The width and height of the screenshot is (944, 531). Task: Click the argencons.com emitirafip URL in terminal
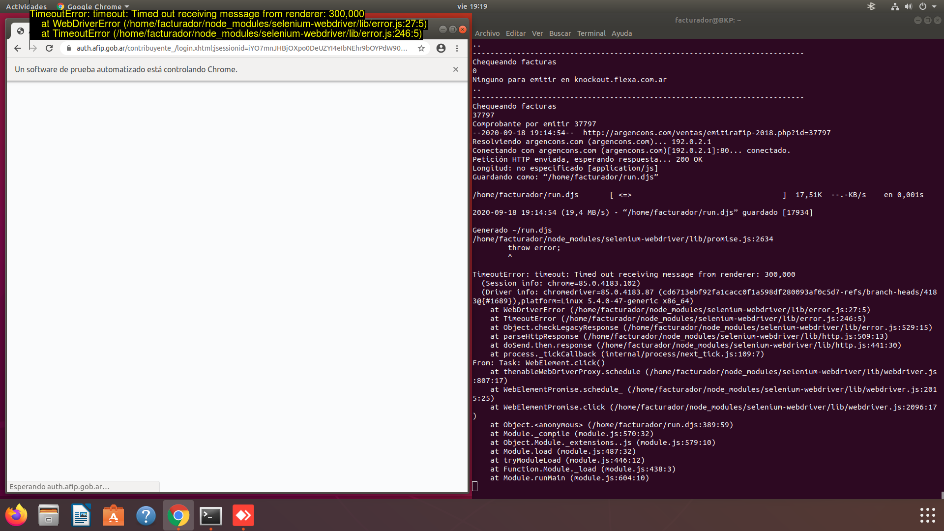707,133
